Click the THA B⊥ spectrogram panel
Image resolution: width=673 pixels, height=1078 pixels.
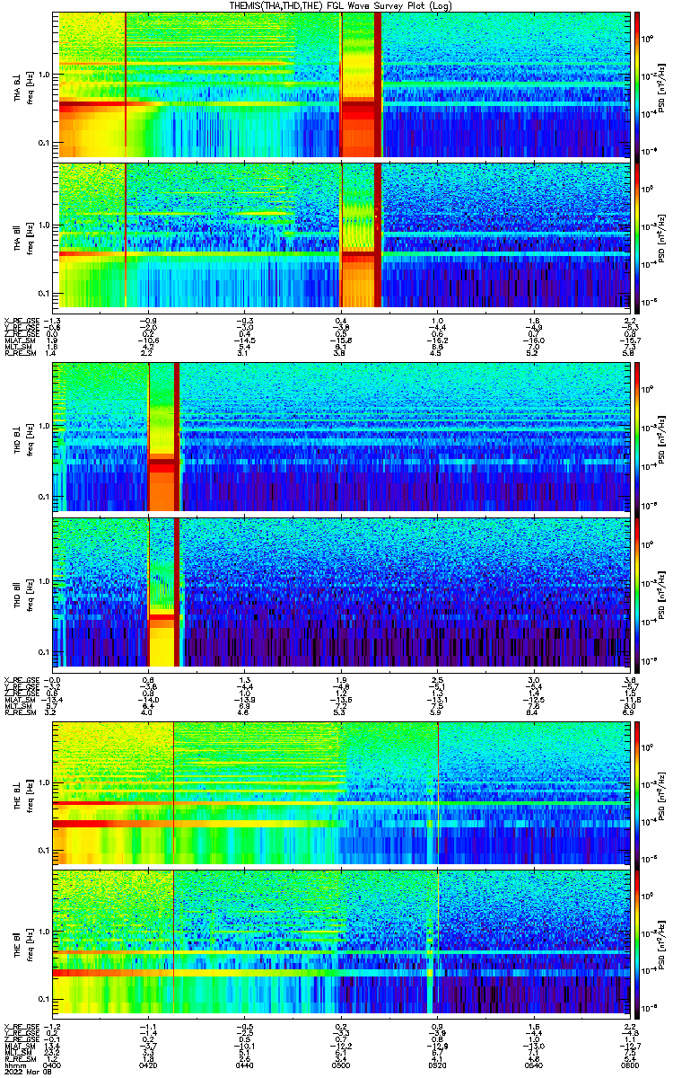tap(343, 85)
